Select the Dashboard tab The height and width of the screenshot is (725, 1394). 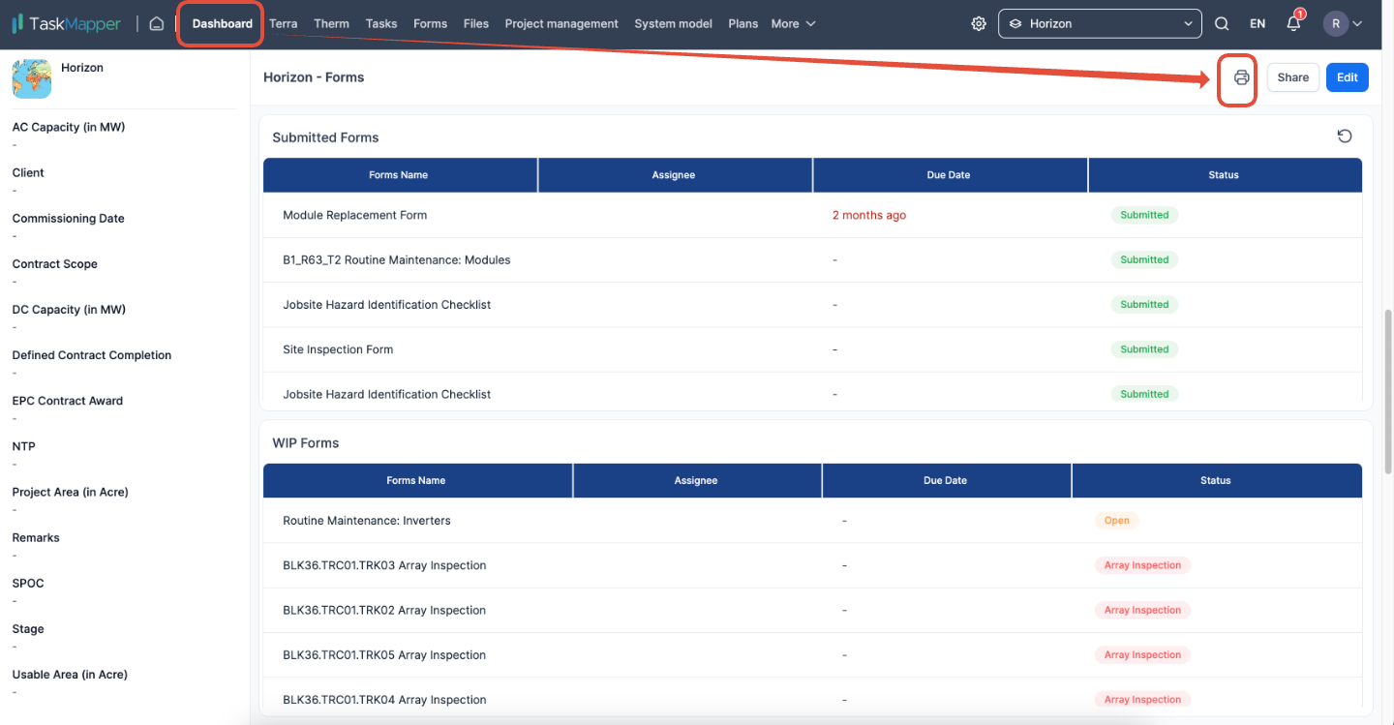click(x=223, y=23)
